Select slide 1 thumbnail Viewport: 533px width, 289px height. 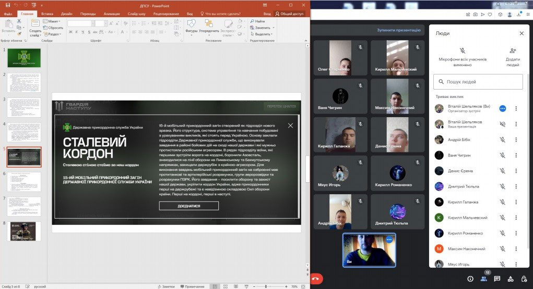(x=24, y=58)
